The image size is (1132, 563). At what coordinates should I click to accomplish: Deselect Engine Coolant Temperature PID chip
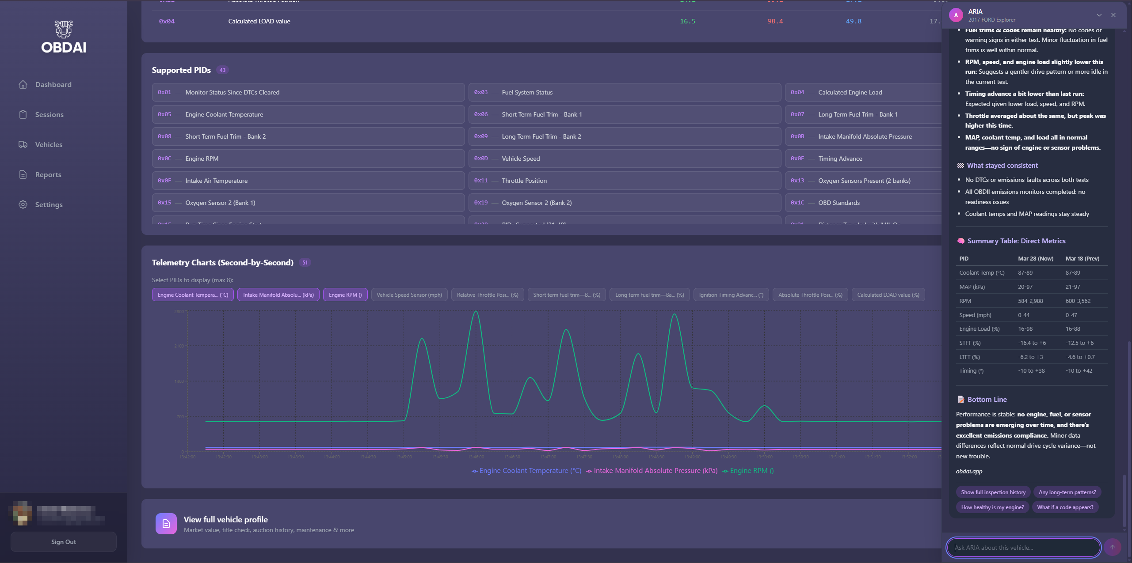[x=193, y=295]
